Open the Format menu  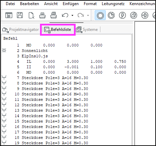[90, 4]
